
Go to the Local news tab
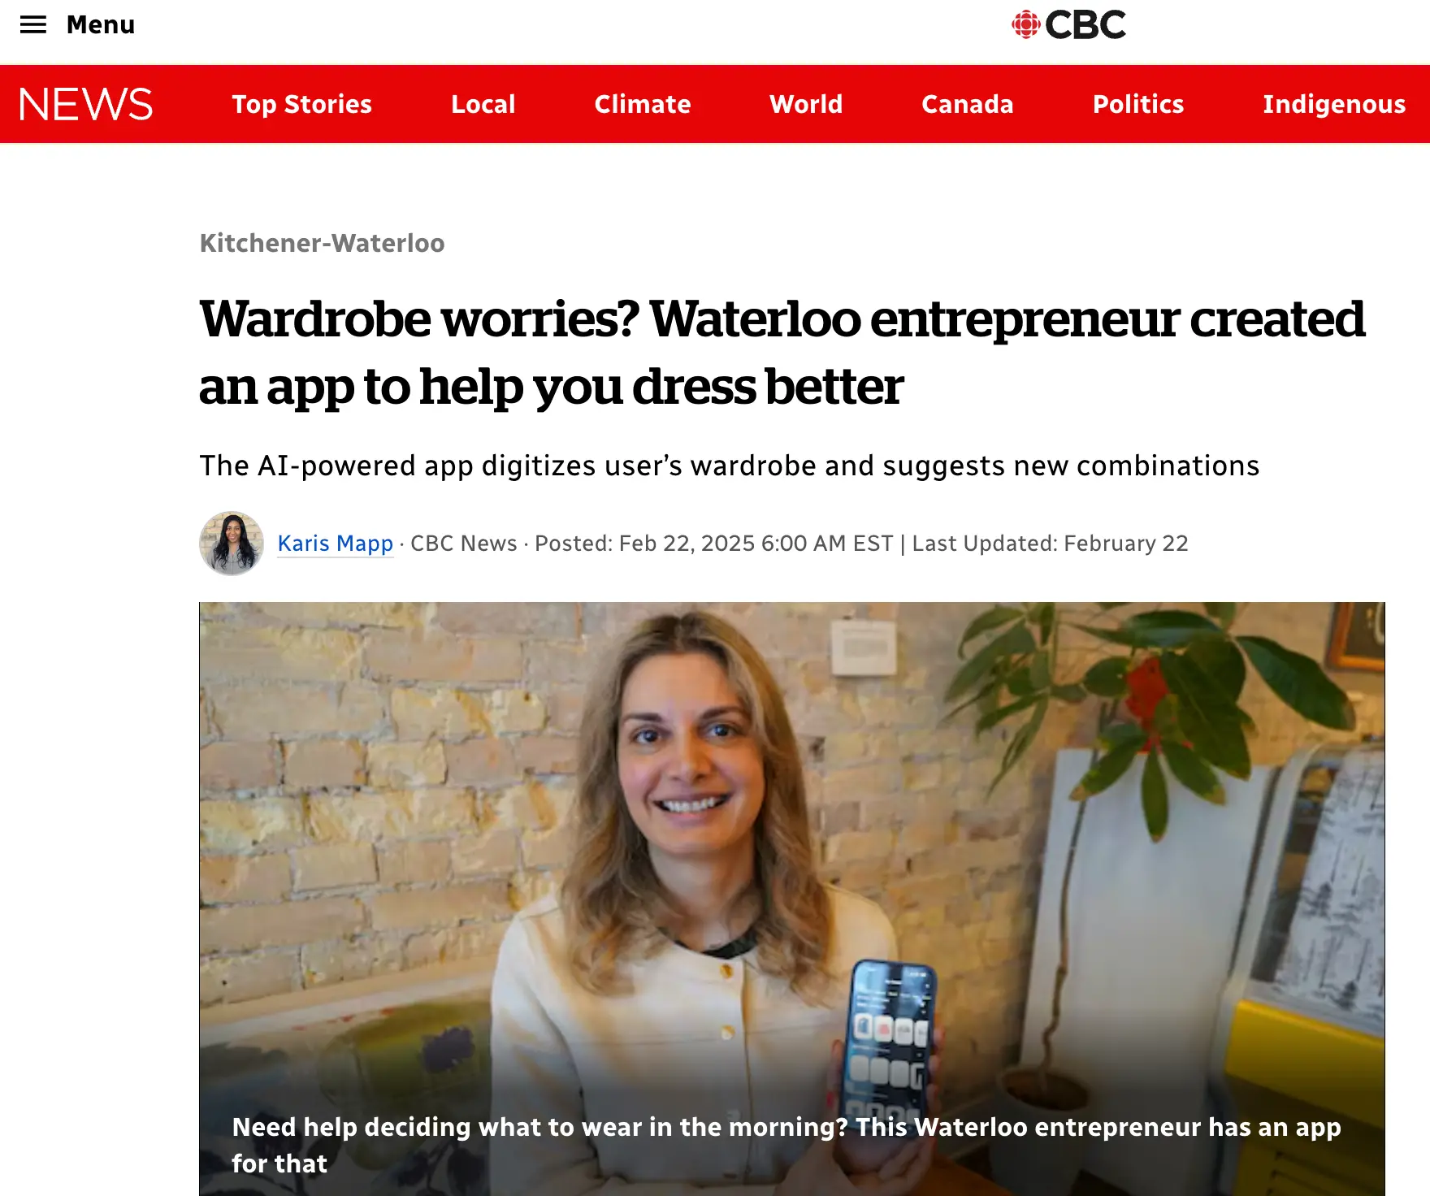click(483, 105)
